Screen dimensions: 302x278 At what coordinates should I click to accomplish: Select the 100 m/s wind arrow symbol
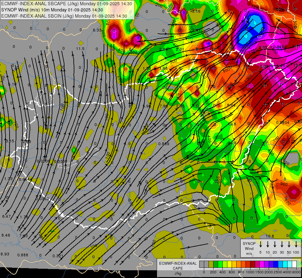(296, 244)
